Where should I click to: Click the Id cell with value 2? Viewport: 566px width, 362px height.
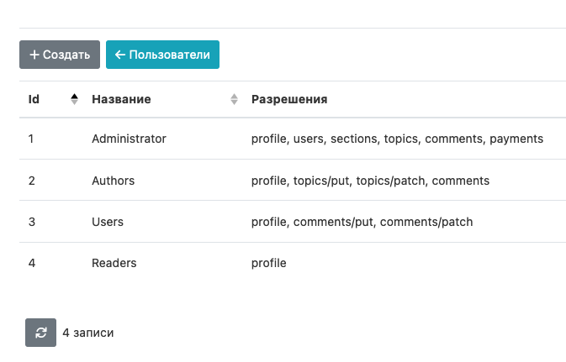click(32, 181)
